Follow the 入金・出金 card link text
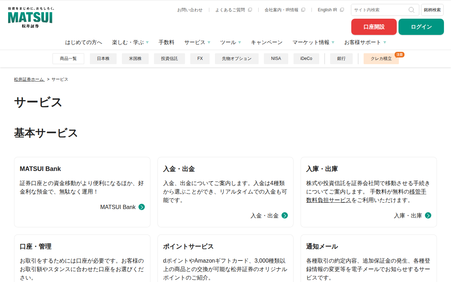Viewport: 451px width, 282px height. (x=265, y=215)
